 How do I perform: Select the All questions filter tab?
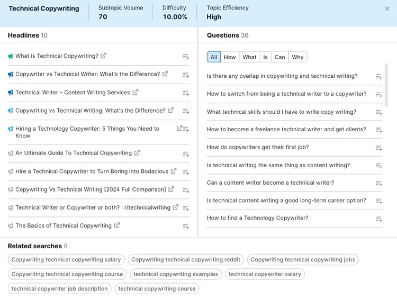pos(214,57)
